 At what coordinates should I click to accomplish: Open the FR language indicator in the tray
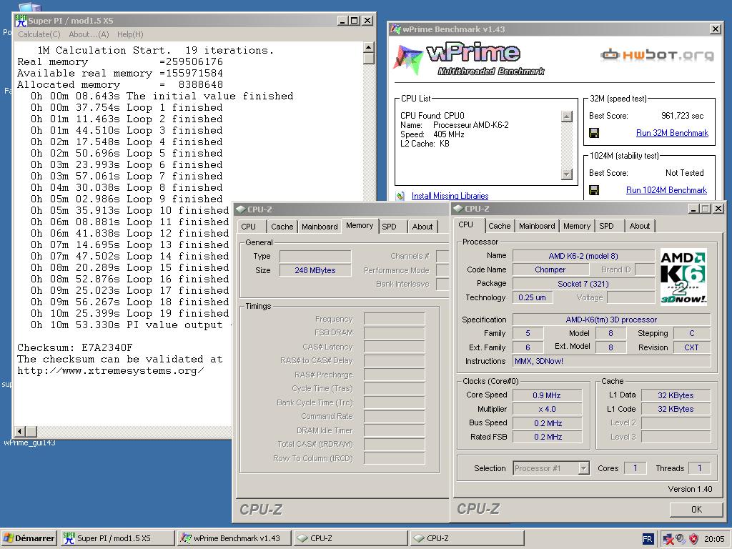click(x=647, y=539)
